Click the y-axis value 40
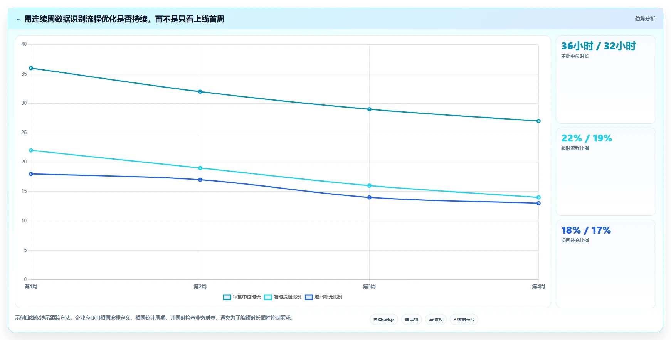Viewport: 671px width, 340px height. [x=24, y=44]
